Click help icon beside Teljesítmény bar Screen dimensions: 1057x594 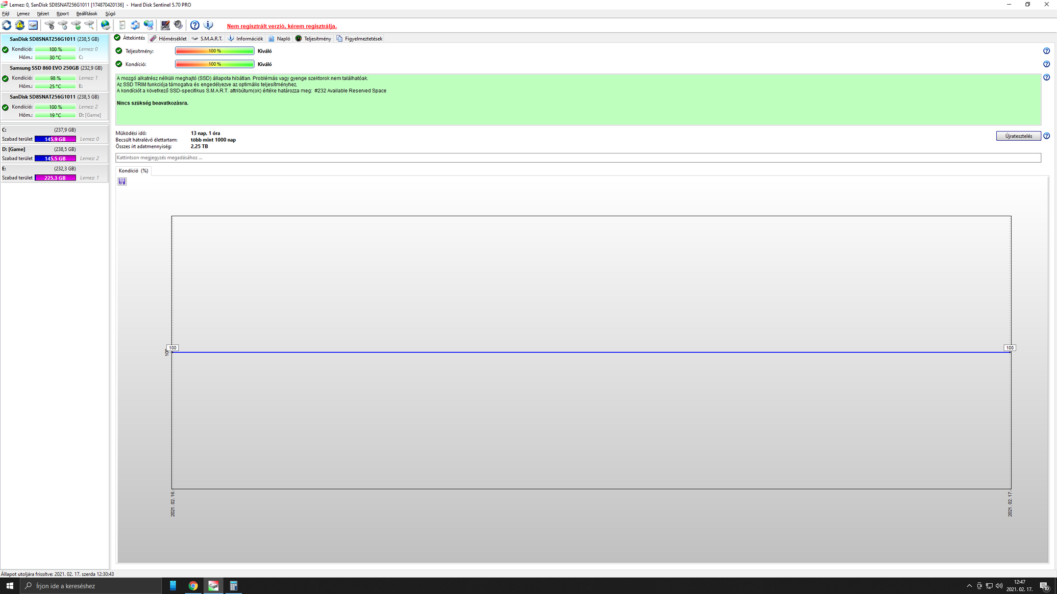tap(1046, 51)
